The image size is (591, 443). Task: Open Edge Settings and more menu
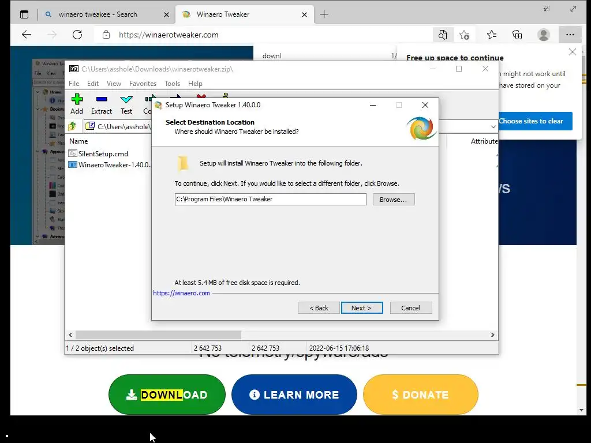pos(570,35)
